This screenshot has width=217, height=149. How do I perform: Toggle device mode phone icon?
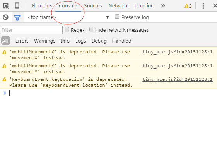coord(17,6)
